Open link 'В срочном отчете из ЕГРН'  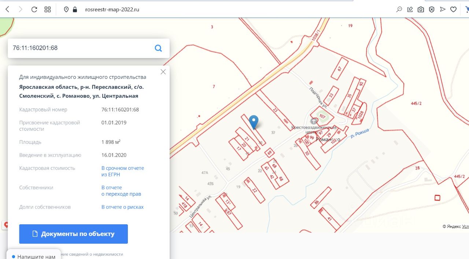[x=123, y=171]
